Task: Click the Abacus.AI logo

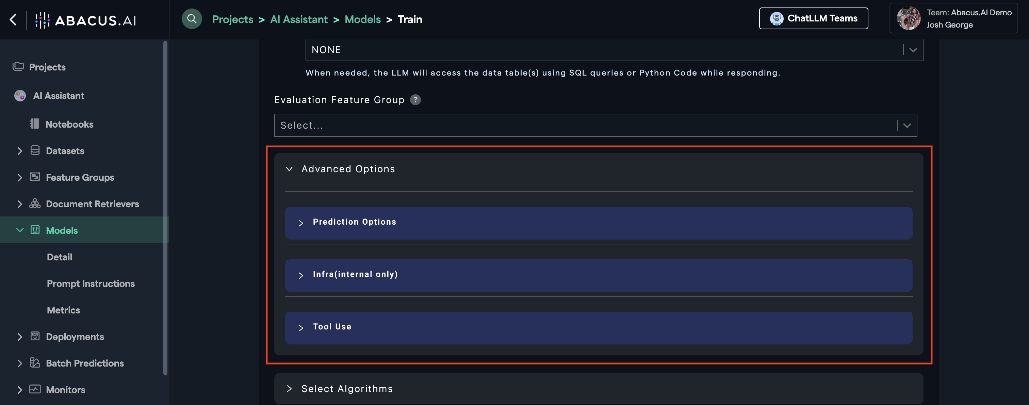Action: coord(85,20)
